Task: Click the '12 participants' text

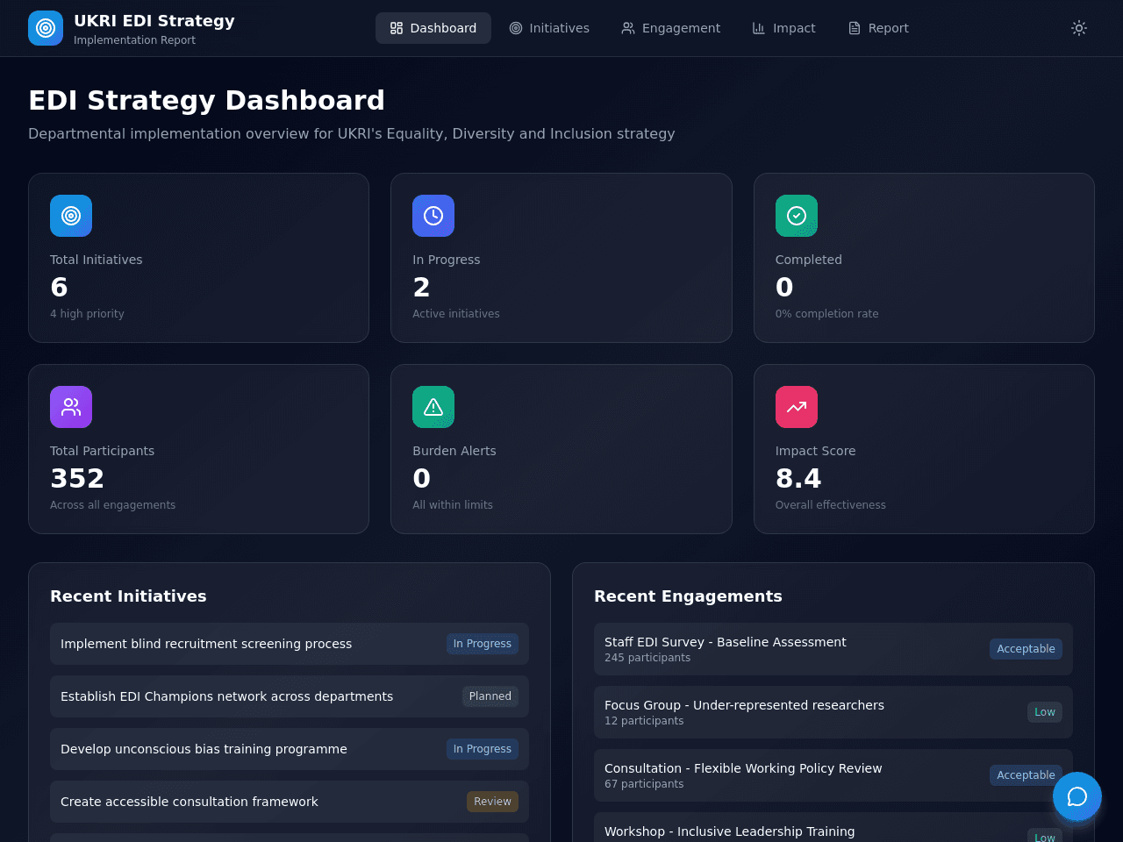Action: tap(644, 721)
